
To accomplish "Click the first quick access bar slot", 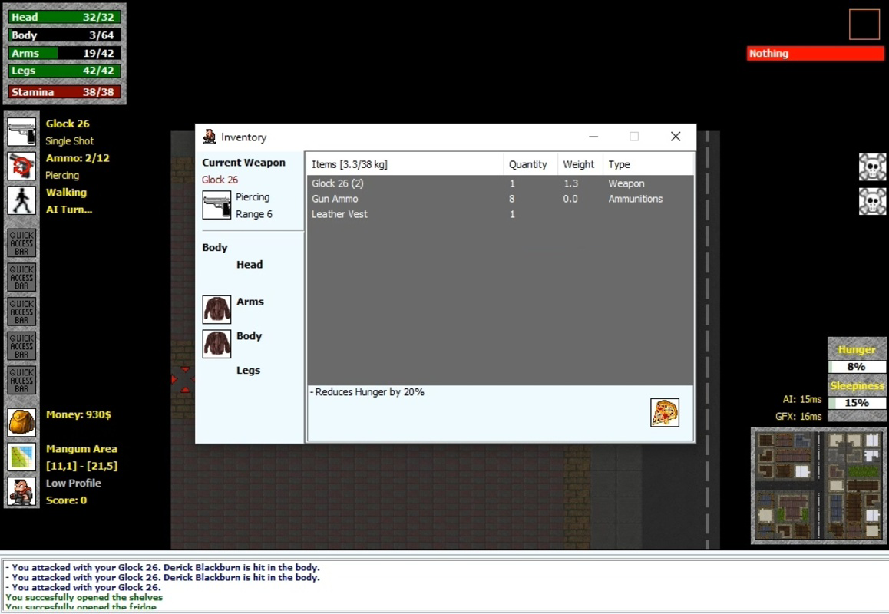I will (x=21, y=243).
